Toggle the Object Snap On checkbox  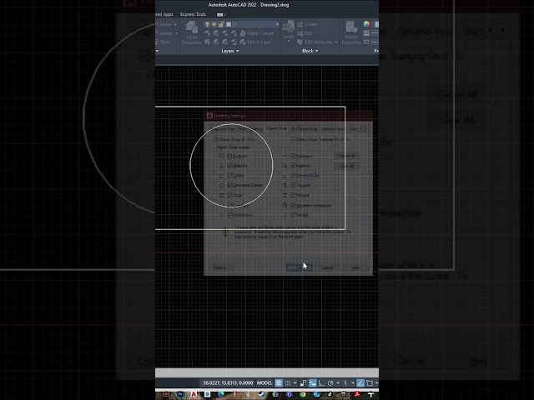[x=215, y=139]
